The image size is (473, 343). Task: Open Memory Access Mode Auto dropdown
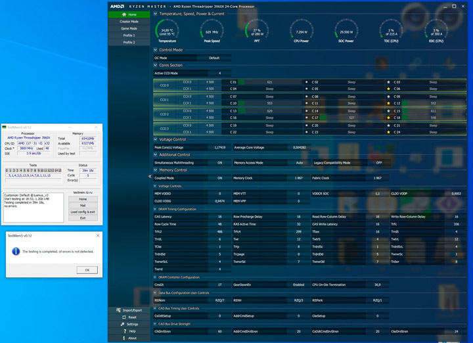coord(299,162)
